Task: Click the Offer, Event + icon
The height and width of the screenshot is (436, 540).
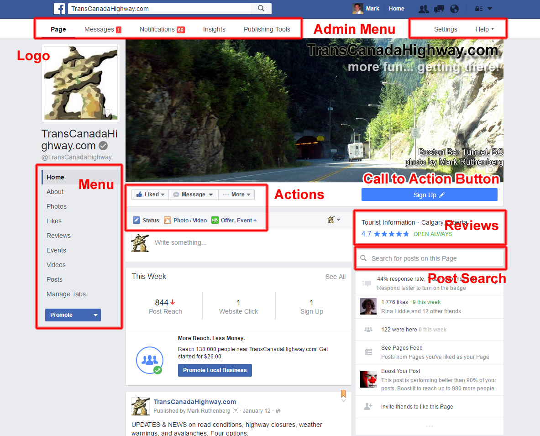Action: pyautogui.click(x=215, y=220)
